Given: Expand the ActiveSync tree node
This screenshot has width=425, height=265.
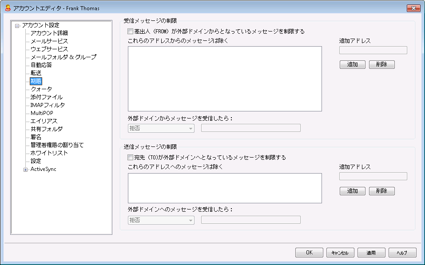Looking at the screenshot, I should pyautogui.click(x=26, y=169).
